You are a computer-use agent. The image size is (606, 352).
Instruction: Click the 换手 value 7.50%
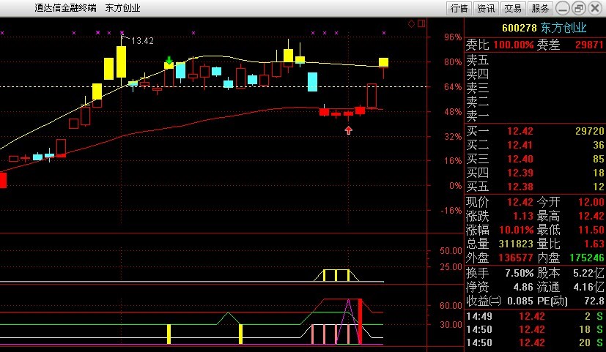[x=520, y=273]
